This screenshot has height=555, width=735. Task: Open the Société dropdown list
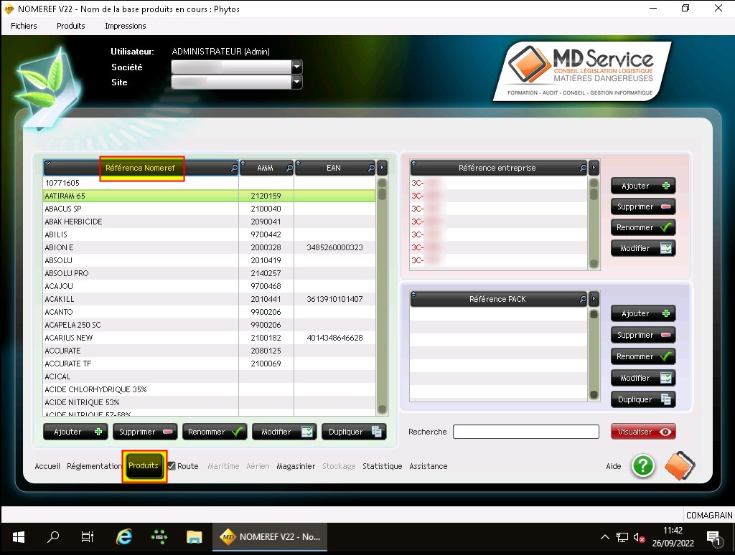tap(296, 67)
